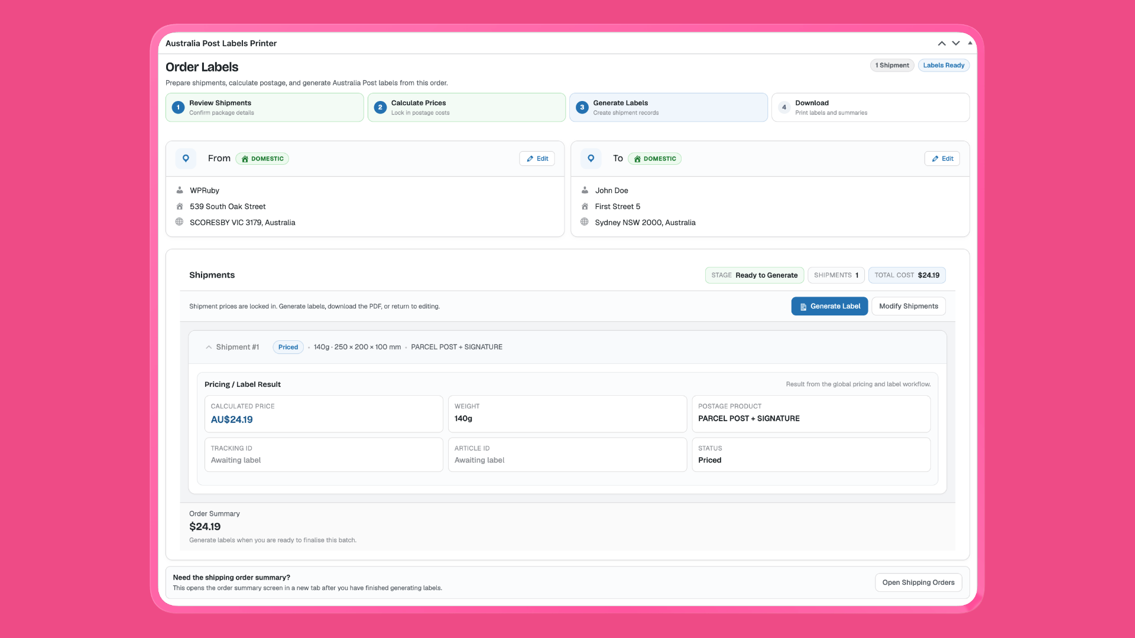Click the dimensions text 140g · 250 × 200 × 100 mm

tap(357, 347)
